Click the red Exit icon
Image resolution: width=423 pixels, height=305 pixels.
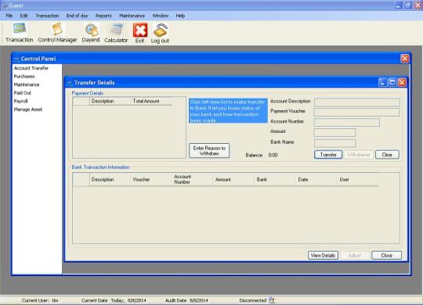(x=140, y=30)
